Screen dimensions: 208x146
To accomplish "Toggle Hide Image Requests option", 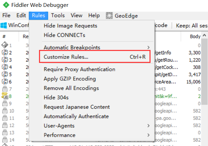I will click(x=70, y=26).
